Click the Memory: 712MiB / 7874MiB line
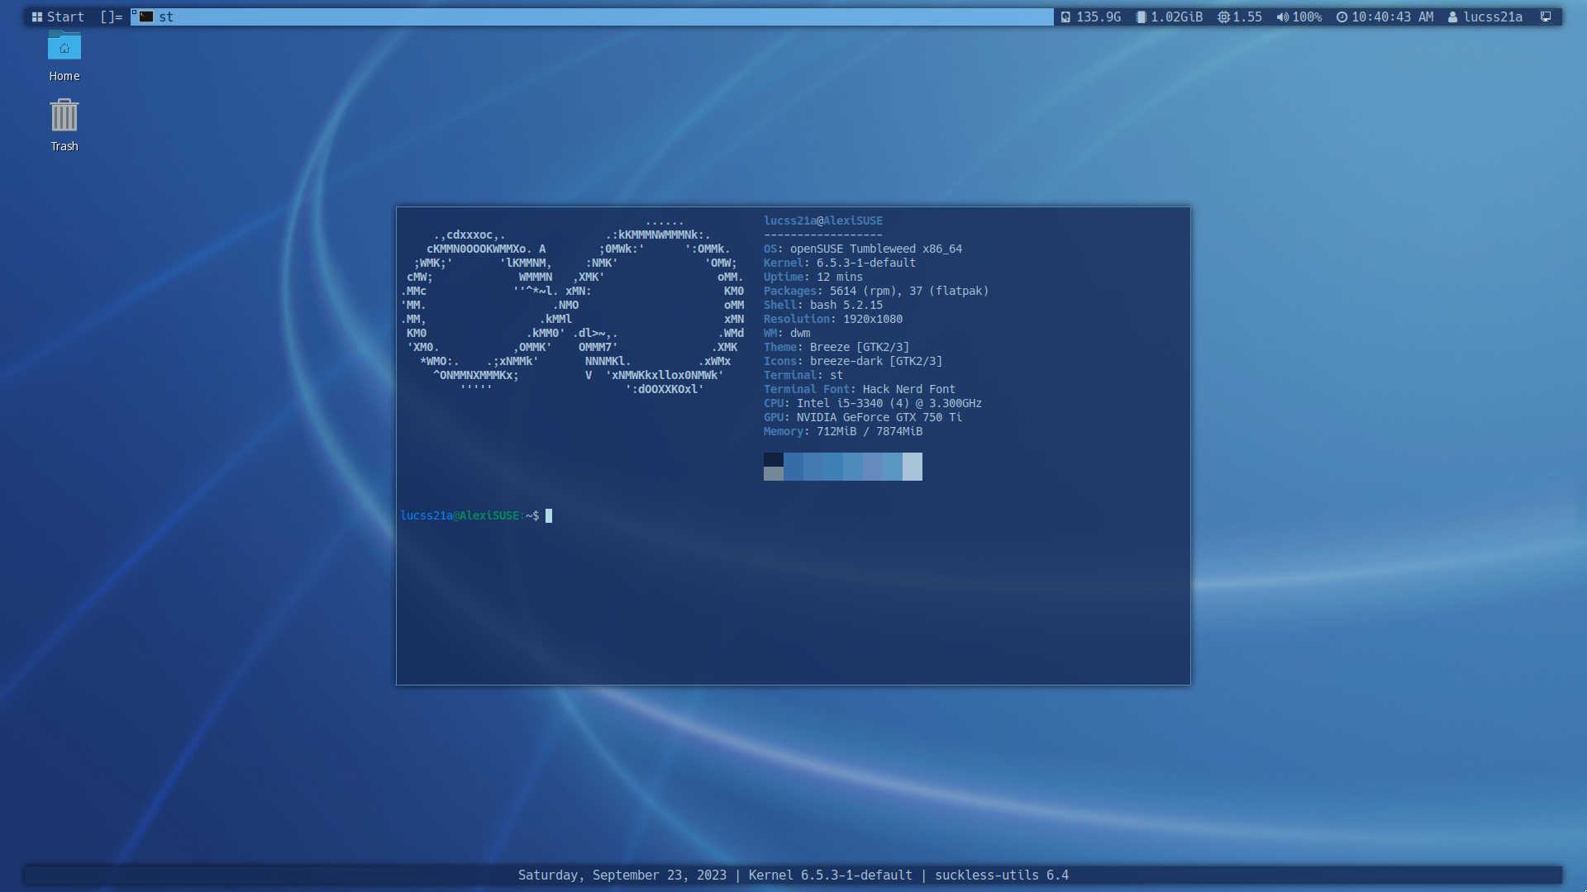The image size is (1587, 892). 843,431
